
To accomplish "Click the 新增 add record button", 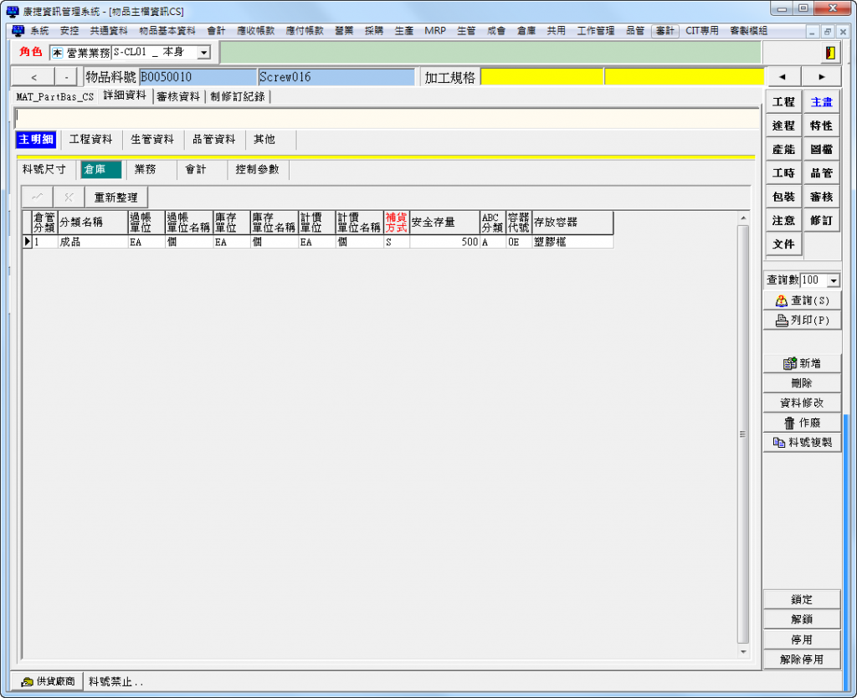I will point(802,363).
